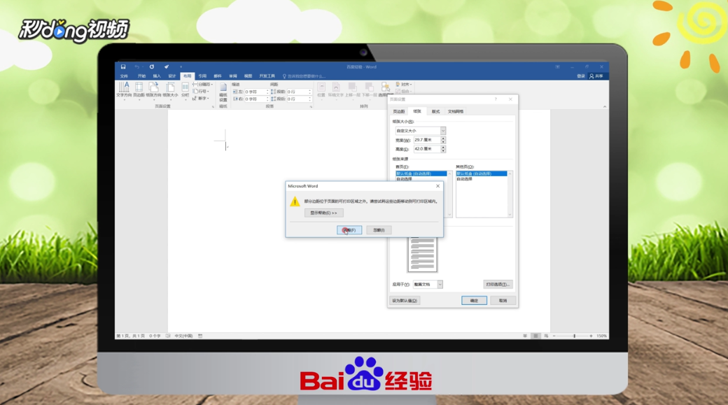
Task: Click the height field stepper arrows
Action: [443, 149]
